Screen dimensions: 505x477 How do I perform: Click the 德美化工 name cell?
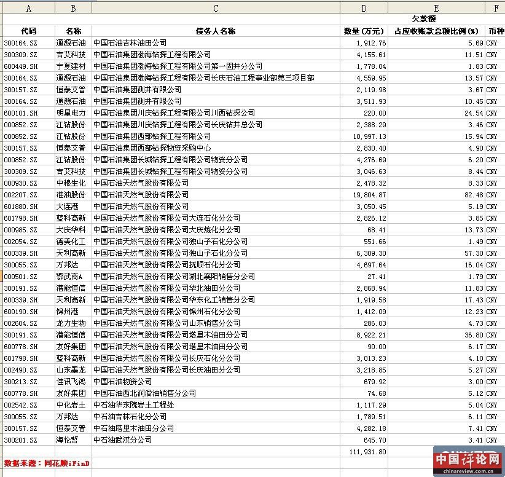[74, 242]
